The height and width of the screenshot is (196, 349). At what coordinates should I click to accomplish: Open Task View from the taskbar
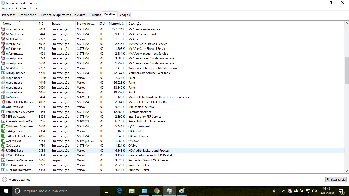(106, 191)
